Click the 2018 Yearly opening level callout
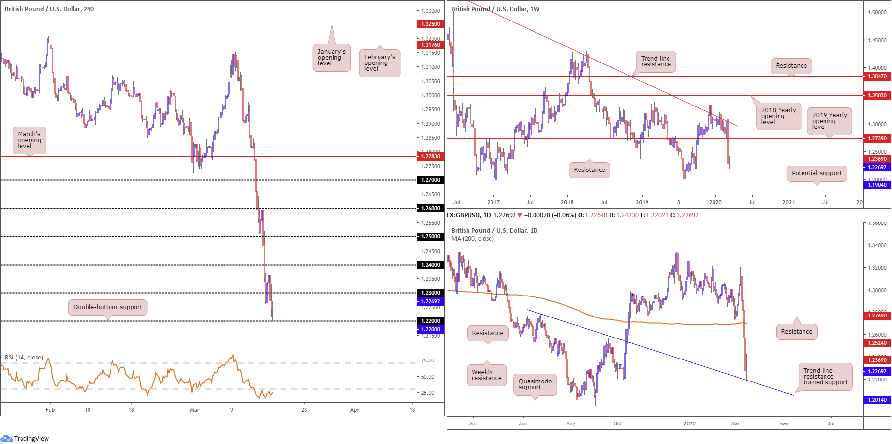This screenshot has width=892, height=444. tap(779, 116)
